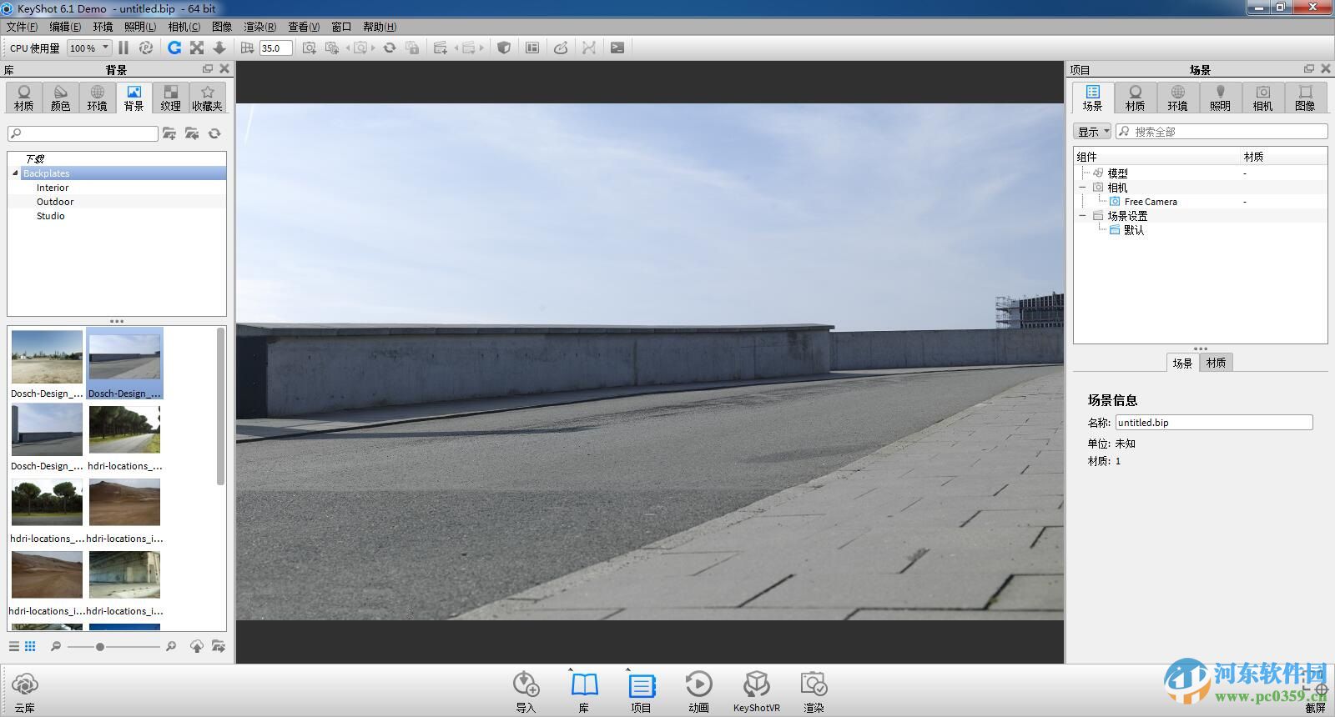Toggle geometry view shield icon
The width and height of the screenshot is (1335, 717).
pyautogui.click(x=504, y=48)
